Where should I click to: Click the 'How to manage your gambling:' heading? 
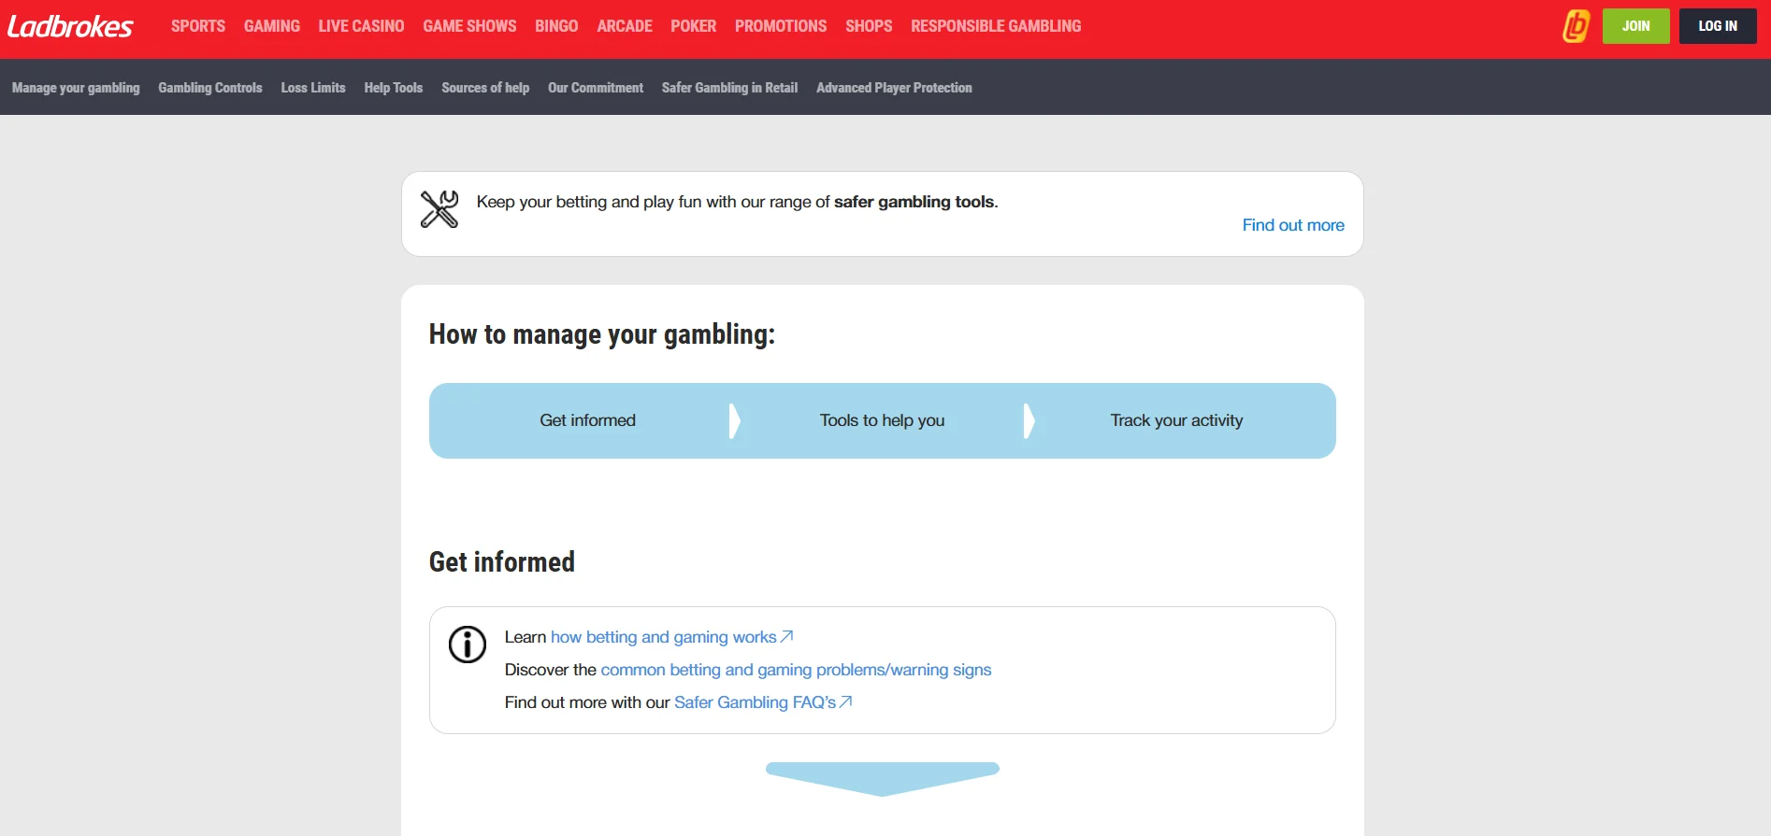tap(602, 334)
